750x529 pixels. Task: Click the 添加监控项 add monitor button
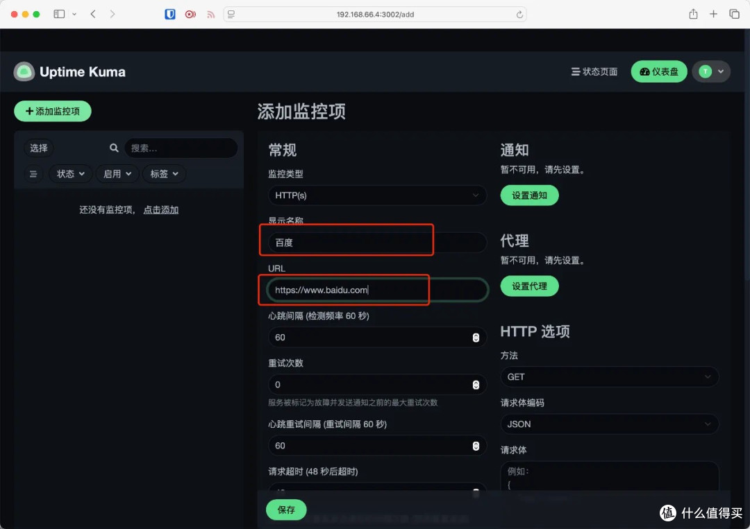click(x=53, y=111)
